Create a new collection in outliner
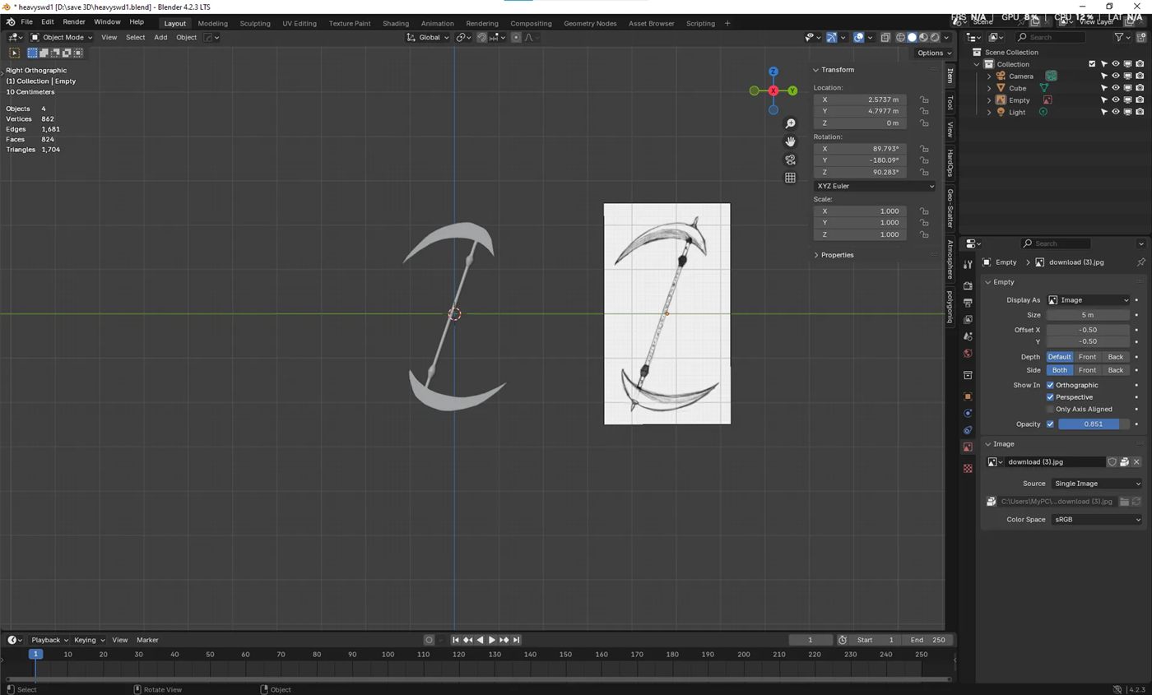This screenshot has width=1152, height=695. pos(1140,37)
